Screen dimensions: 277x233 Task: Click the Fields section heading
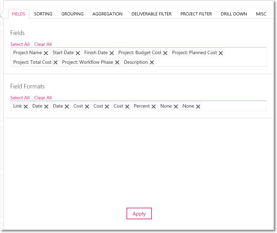[x=17, y=33]
